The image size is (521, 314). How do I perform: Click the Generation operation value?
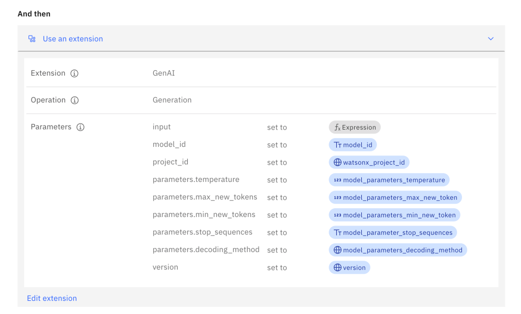click(172, 100)
